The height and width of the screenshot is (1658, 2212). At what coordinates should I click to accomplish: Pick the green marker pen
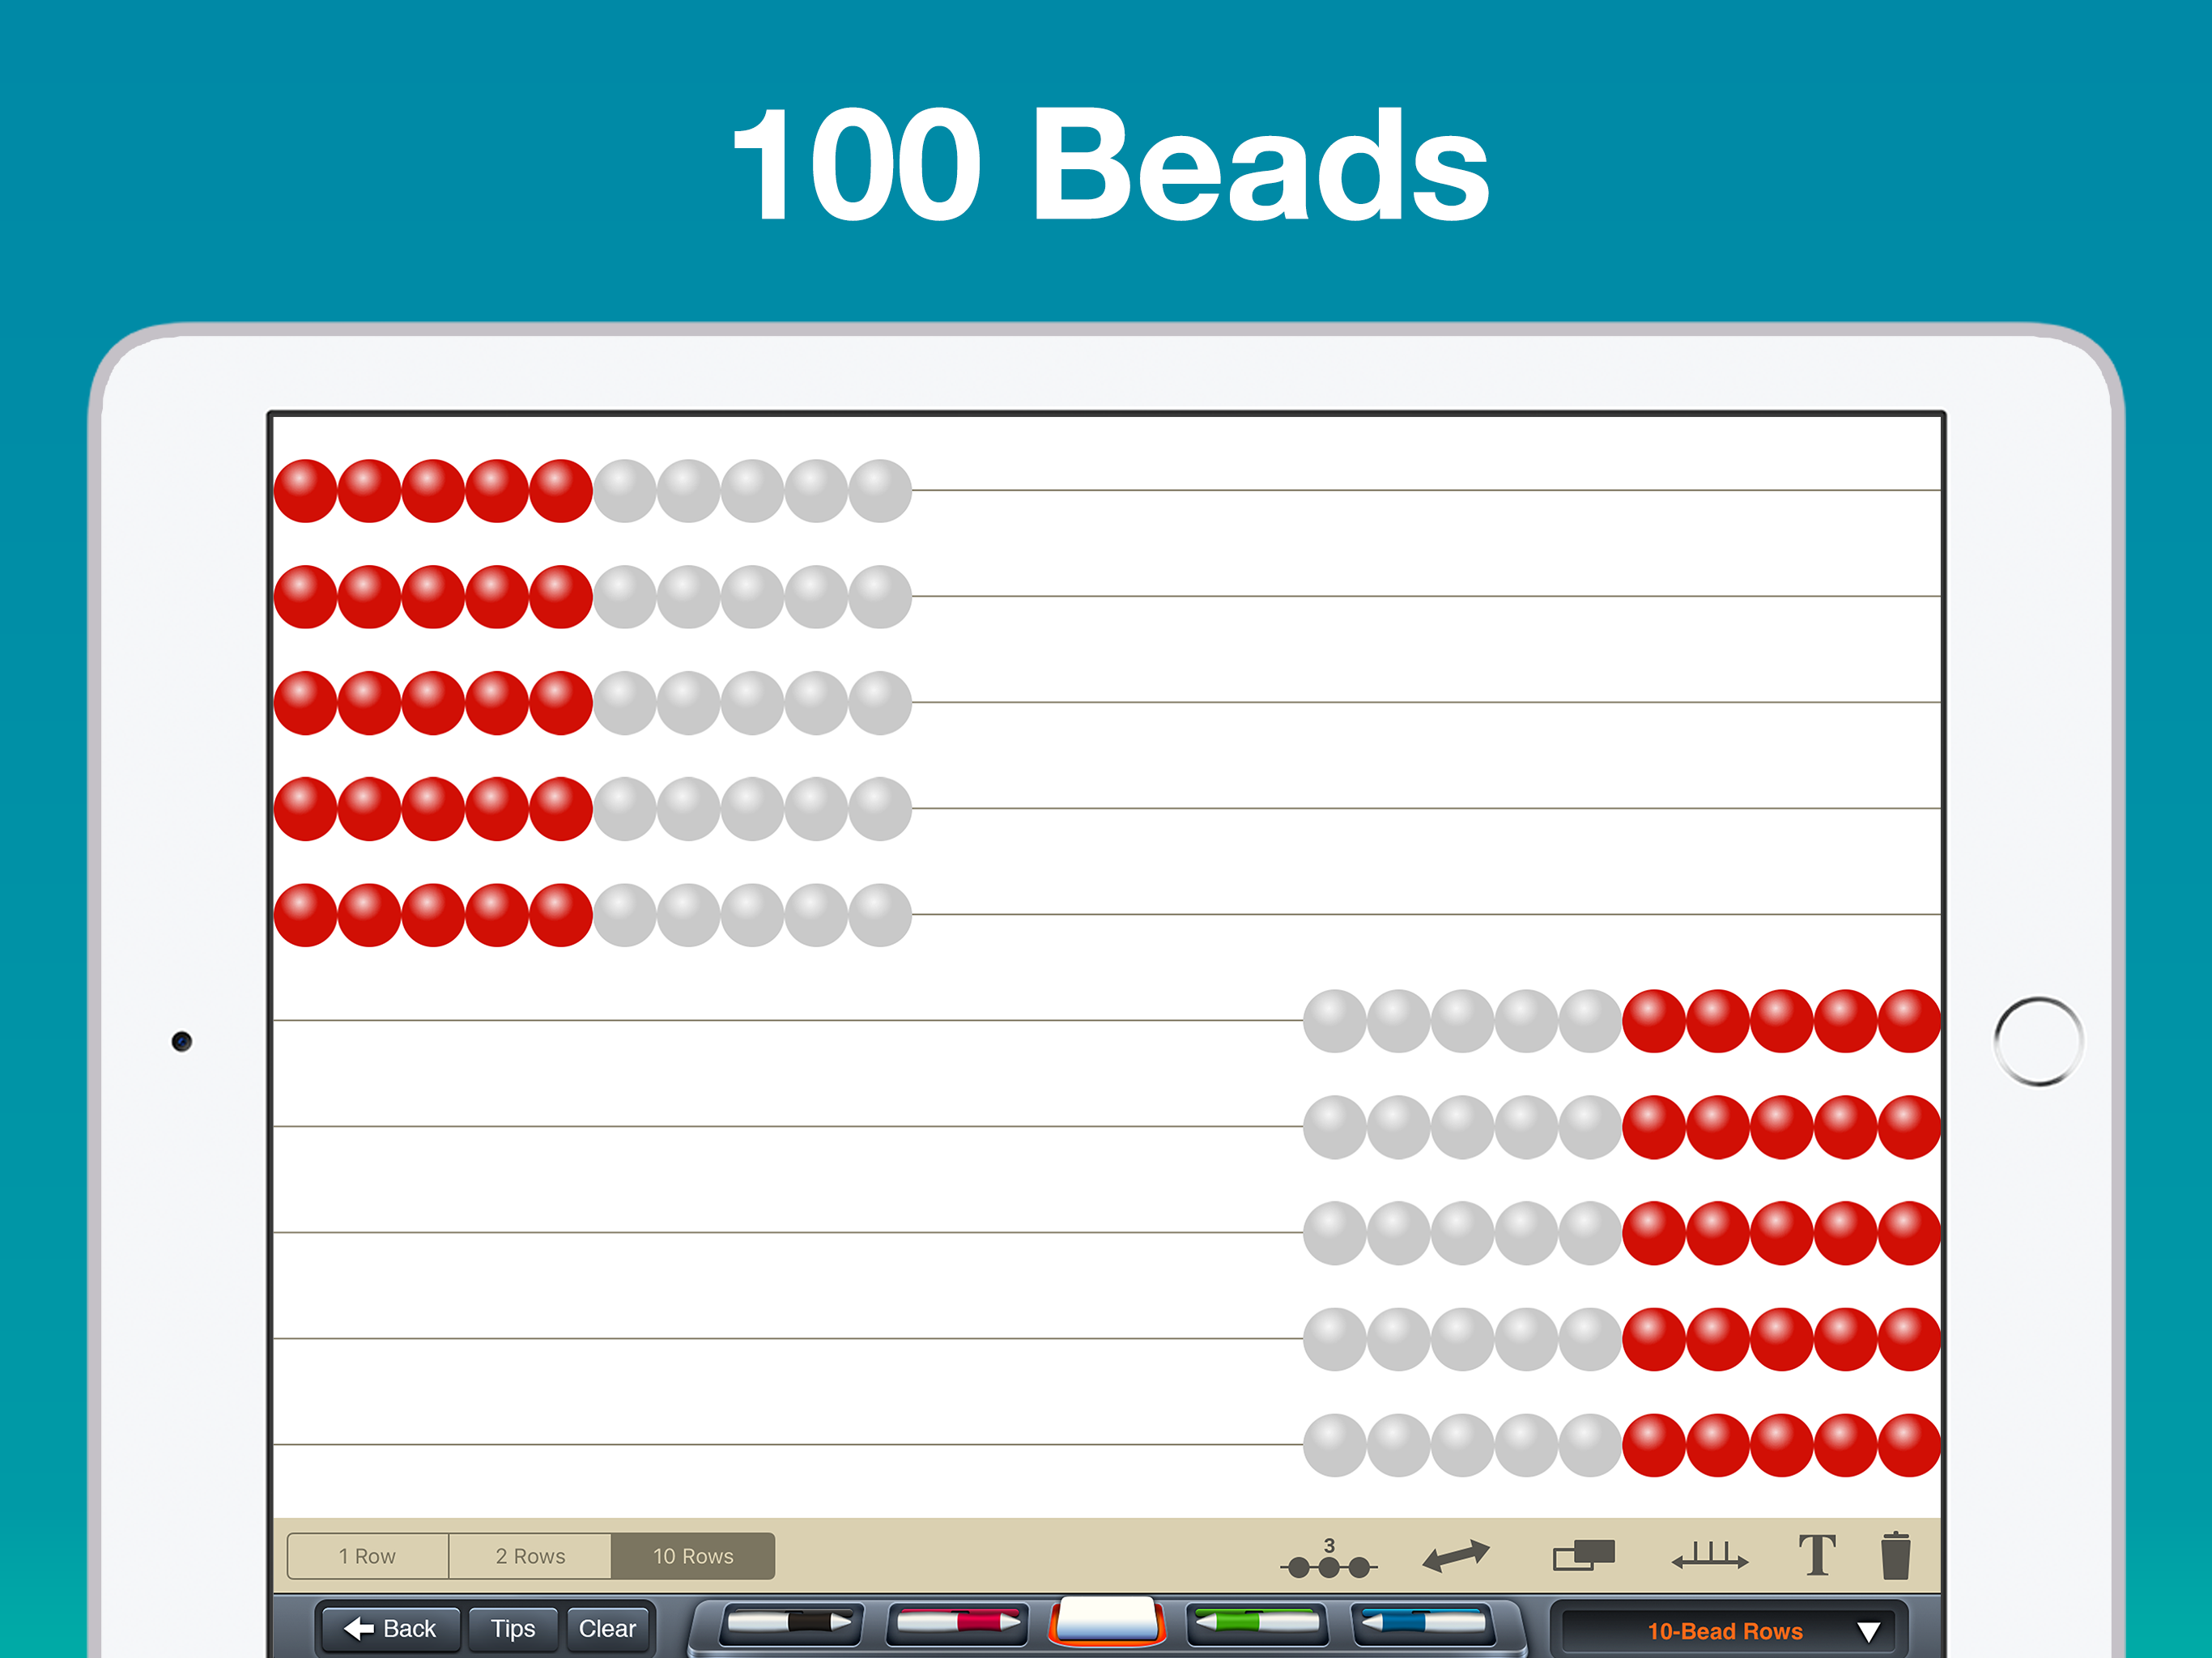[1257, 1623]
